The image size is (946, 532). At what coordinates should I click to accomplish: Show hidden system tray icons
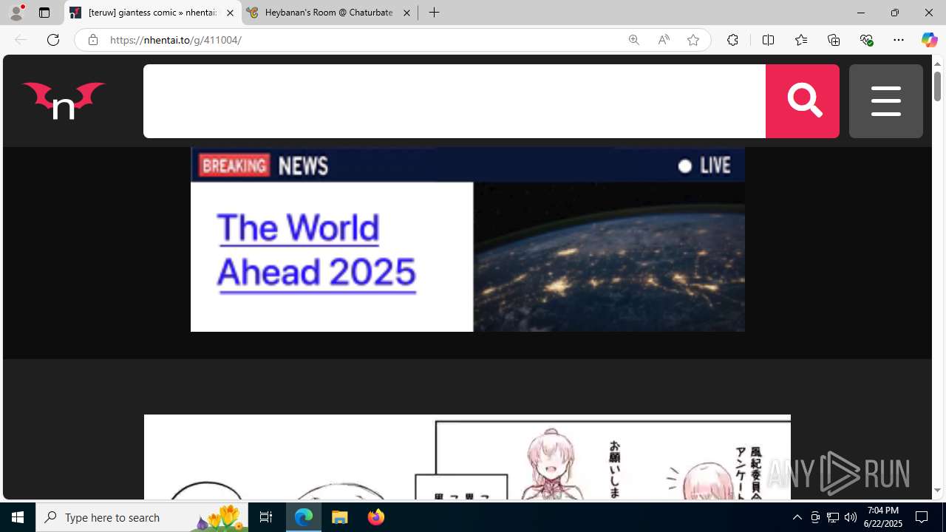(797, 517)
